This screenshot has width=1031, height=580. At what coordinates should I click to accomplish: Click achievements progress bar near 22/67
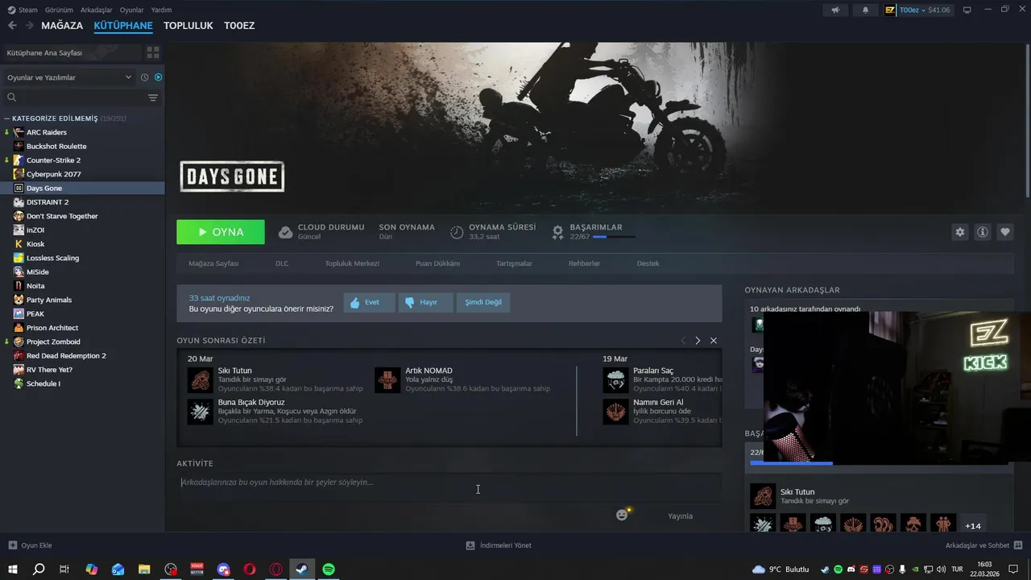pos(614,238)
